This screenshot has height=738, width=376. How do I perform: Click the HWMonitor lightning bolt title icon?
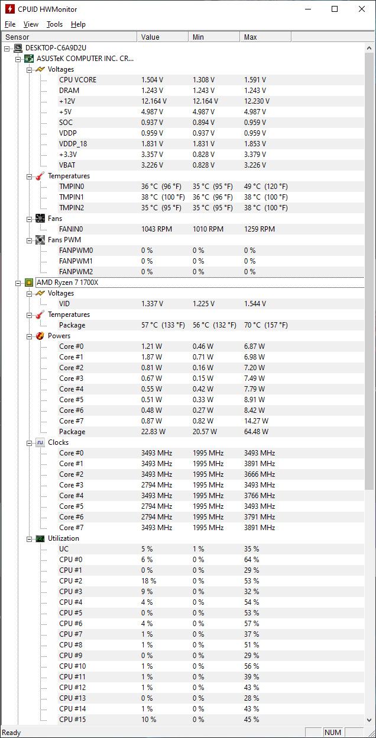point(9,9)
